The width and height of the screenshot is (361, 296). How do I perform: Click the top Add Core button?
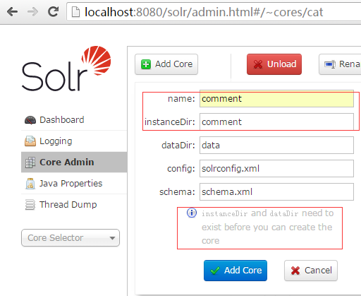166,64
